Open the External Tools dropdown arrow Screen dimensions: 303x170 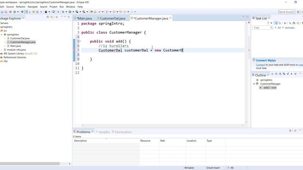point(87,12)
